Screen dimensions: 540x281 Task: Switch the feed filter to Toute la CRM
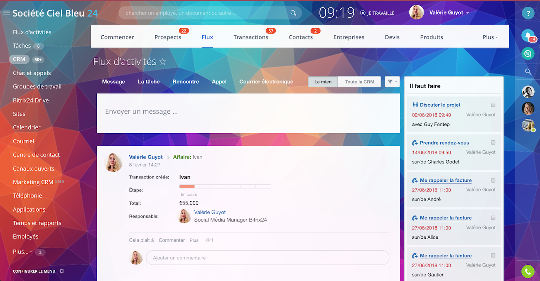tap(360, 82)
